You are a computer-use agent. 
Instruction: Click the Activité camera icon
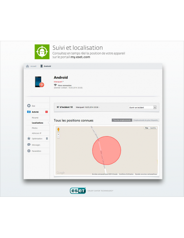pyautogui.click(x=29, y=112)
